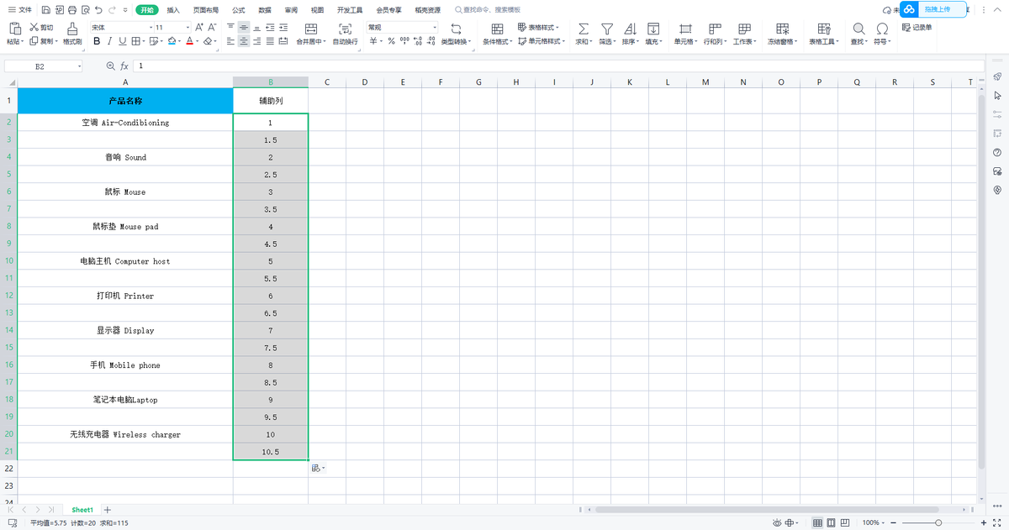Viewport: 1009px width, 530px height.
Task: Toggle Bold formatting
Action: point(97,40)
